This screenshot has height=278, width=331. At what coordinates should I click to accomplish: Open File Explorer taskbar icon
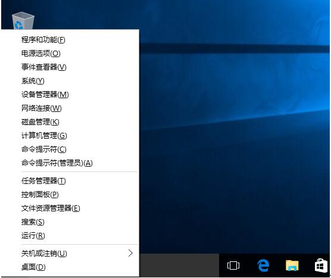[x=292, y=265]
